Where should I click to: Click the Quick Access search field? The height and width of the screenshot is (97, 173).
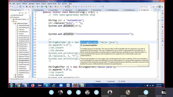pos(145,7)
